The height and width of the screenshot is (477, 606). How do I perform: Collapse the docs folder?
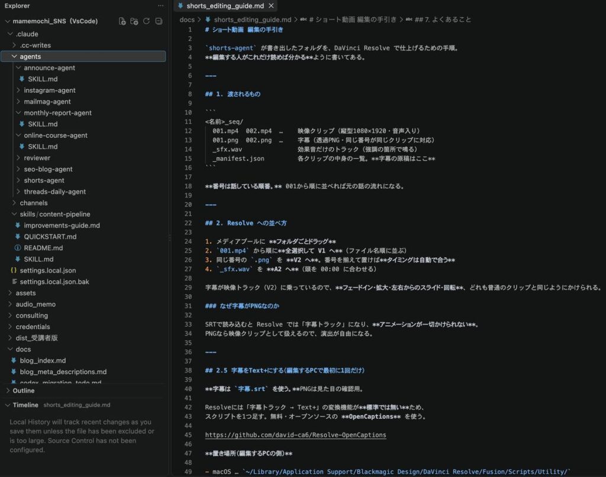11,349
